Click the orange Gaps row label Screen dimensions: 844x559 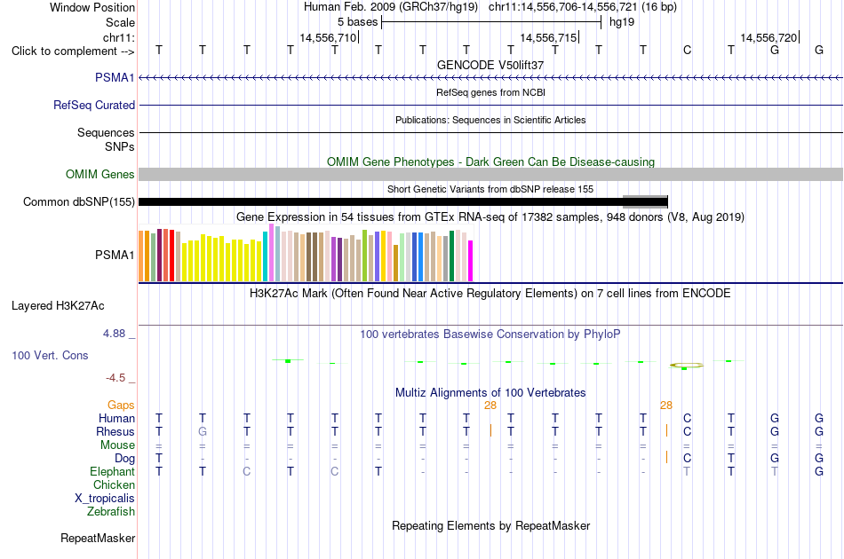click(121, 405)
